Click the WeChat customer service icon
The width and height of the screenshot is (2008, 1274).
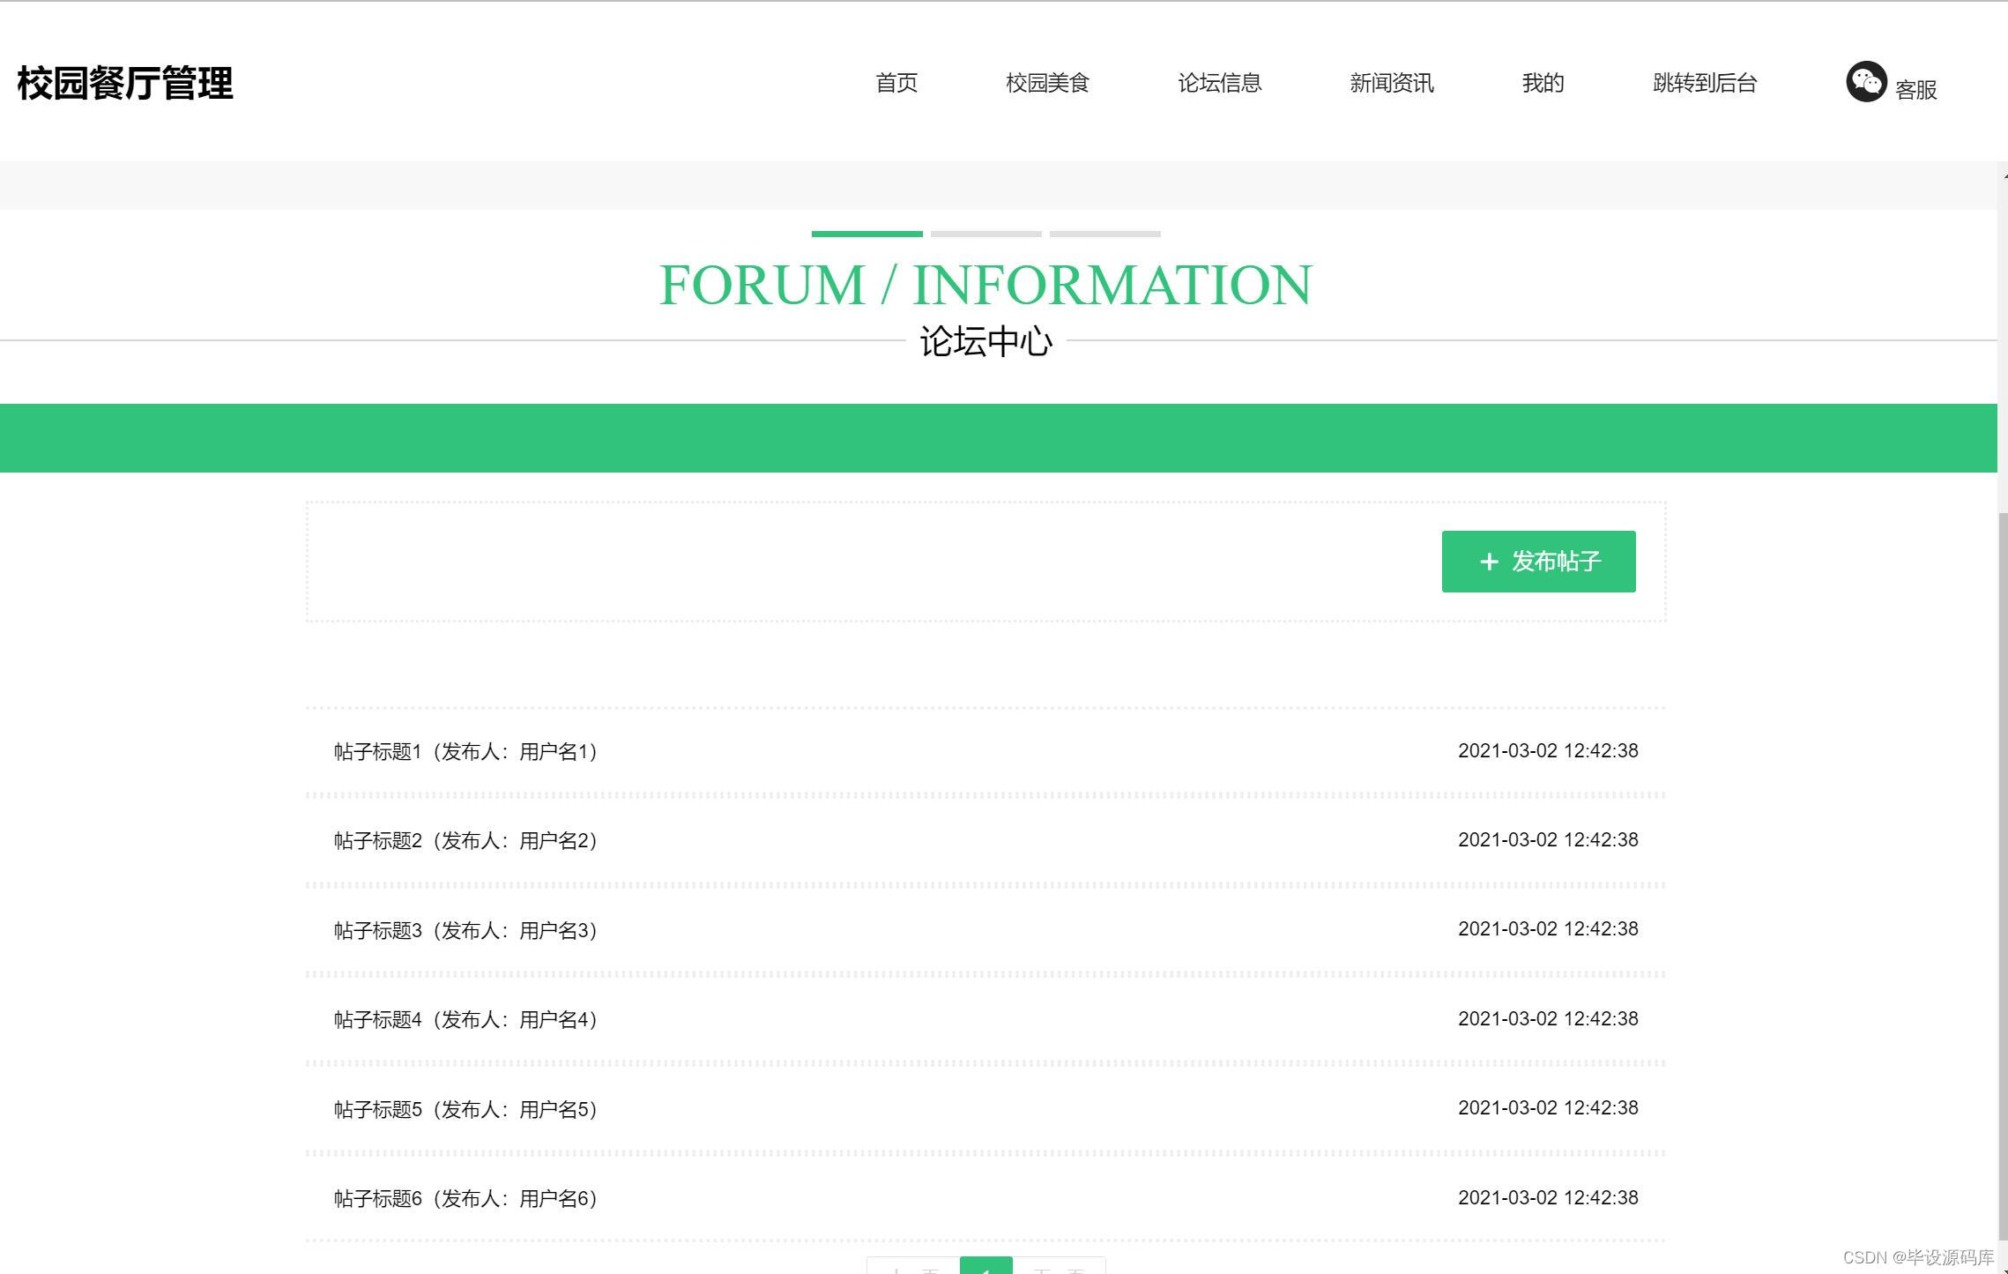[x=1865, y=82]
